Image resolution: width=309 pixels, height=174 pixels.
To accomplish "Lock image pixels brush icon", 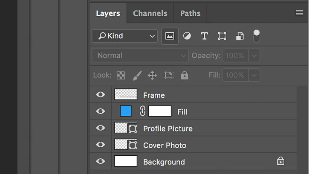I will [x=137, y=75].
